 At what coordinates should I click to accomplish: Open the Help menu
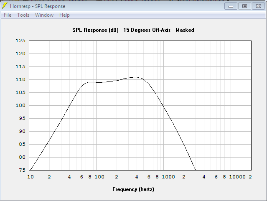(64, 15)
